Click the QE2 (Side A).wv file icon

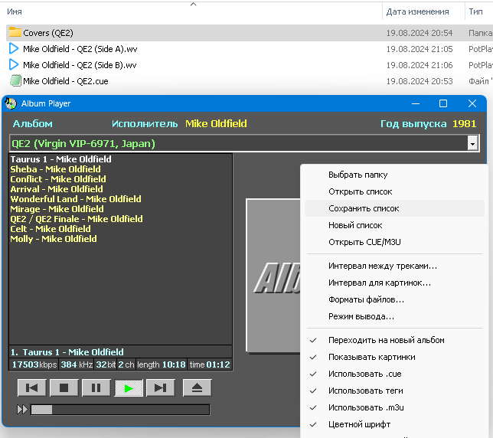14,49
